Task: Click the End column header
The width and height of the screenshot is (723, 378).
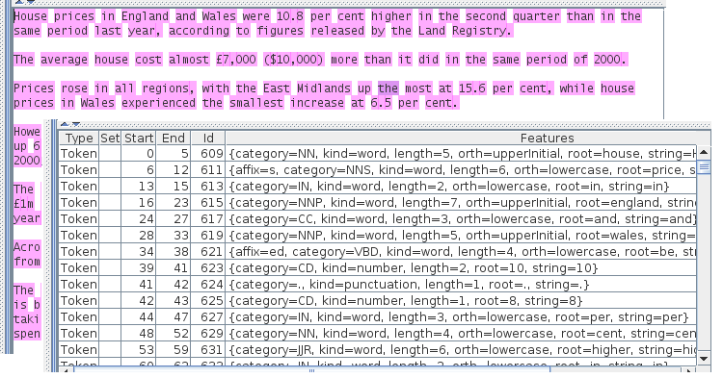Action: pos(174,138)
